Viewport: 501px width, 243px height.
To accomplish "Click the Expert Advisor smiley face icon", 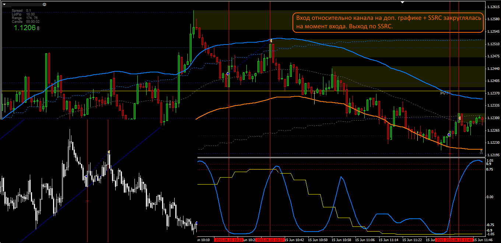I will pos(44,4).
